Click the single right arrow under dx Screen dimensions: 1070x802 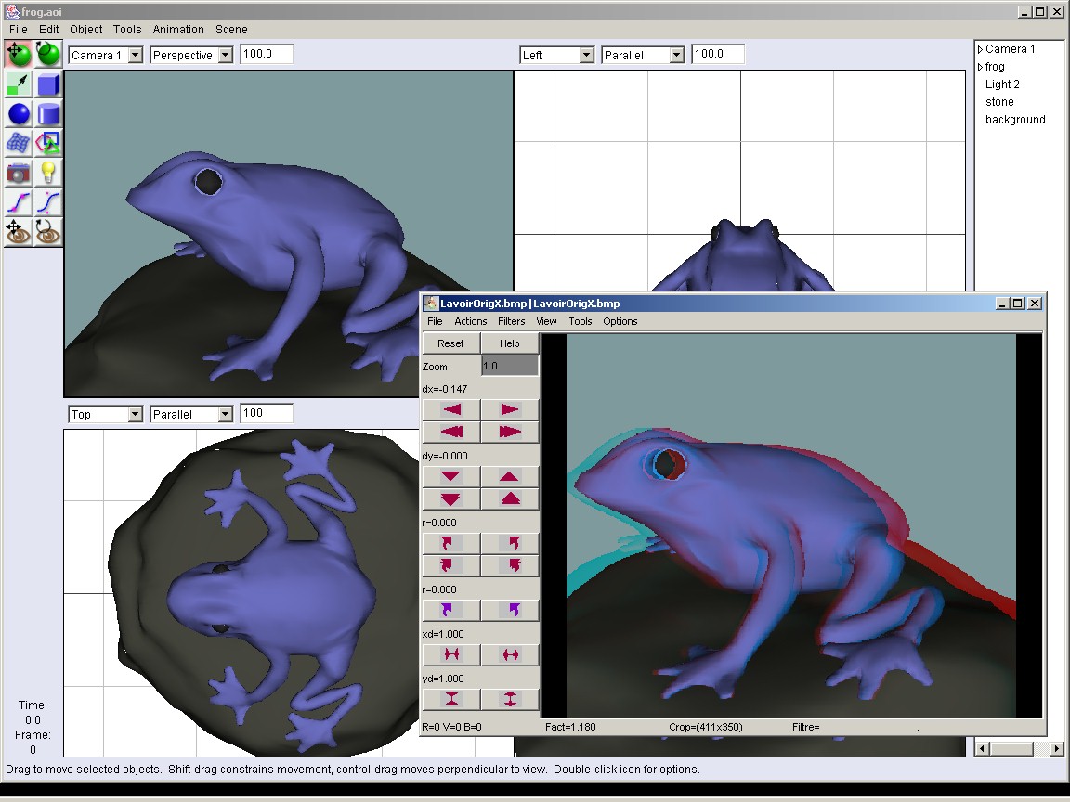coord(510,409)
